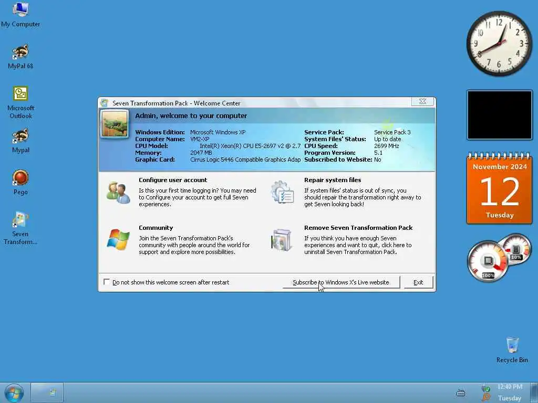Open the Repair system files heading
The width and height of the screenshot is (538, 403).
click(333, 180)
